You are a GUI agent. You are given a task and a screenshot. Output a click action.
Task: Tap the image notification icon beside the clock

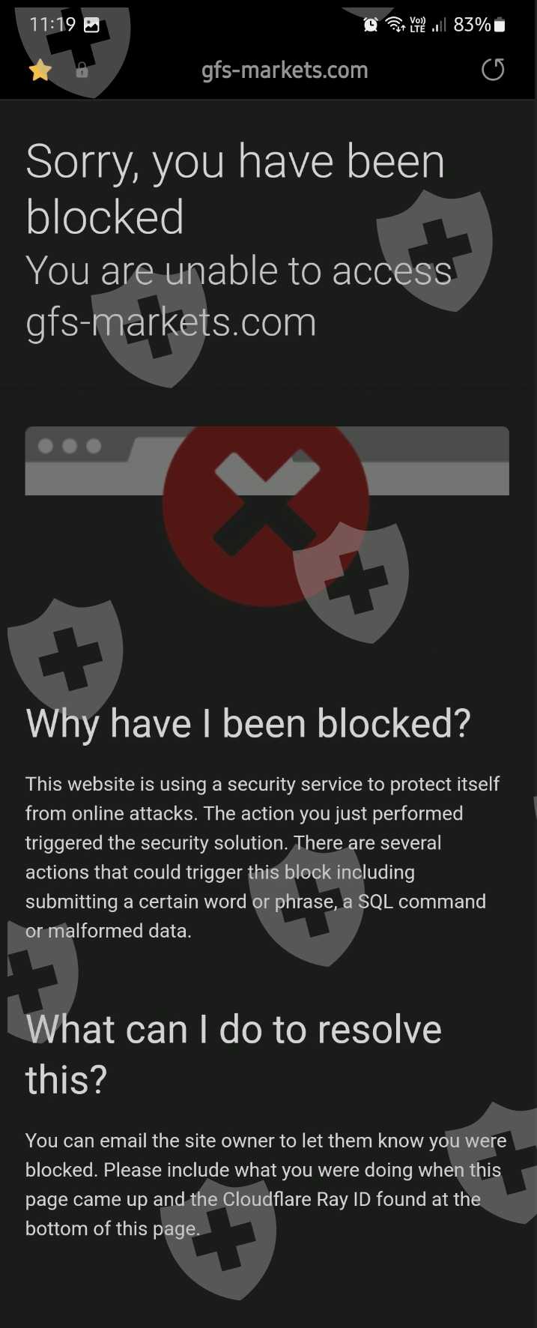click(x=91, y=25)
